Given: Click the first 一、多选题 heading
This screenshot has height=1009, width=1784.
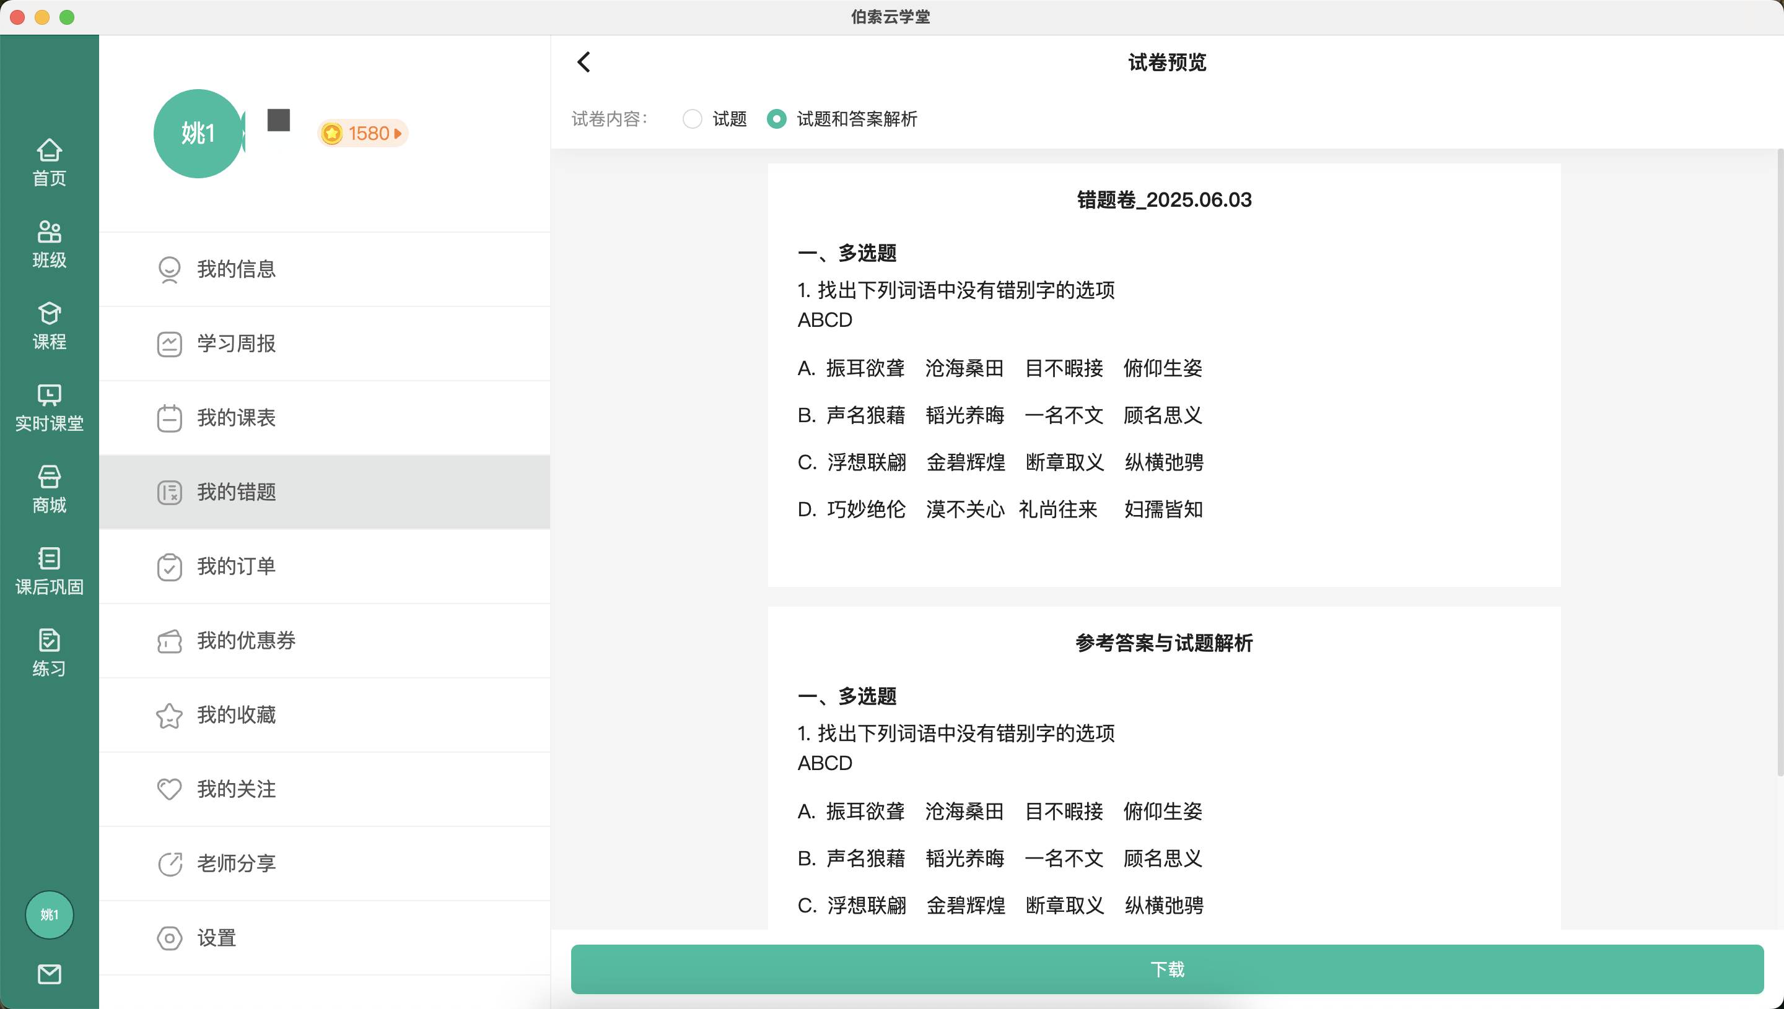Looking at the screenshot, I should (847, 253).
